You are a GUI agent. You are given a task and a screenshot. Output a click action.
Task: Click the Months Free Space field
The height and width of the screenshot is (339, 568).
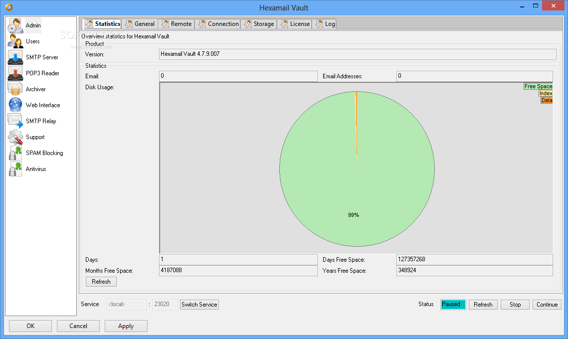point(238,271)
